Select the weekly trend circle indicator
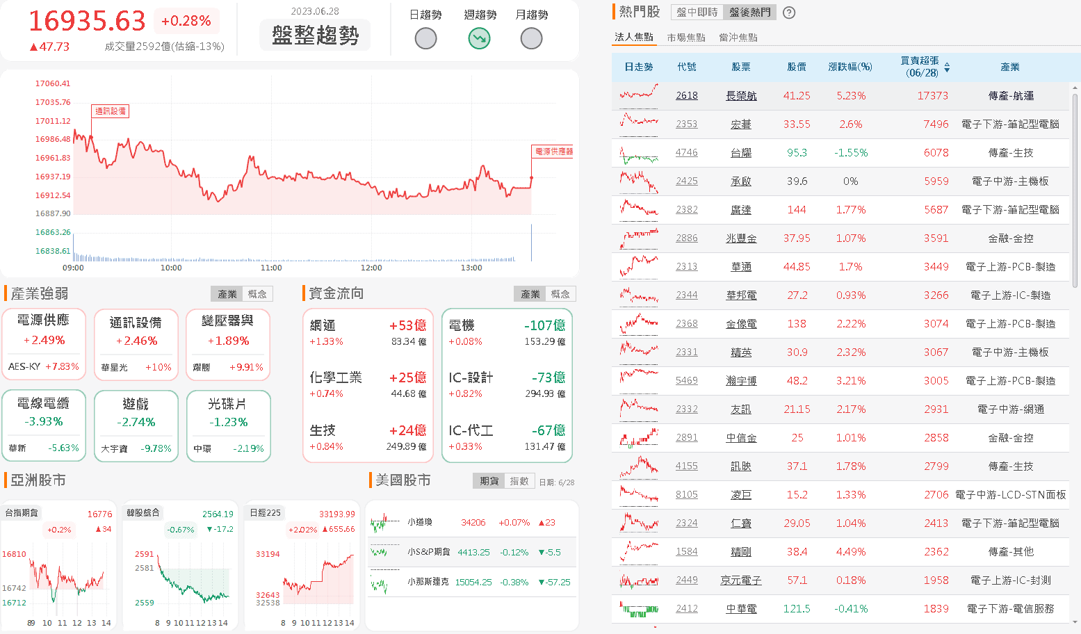 click(479, 39)
